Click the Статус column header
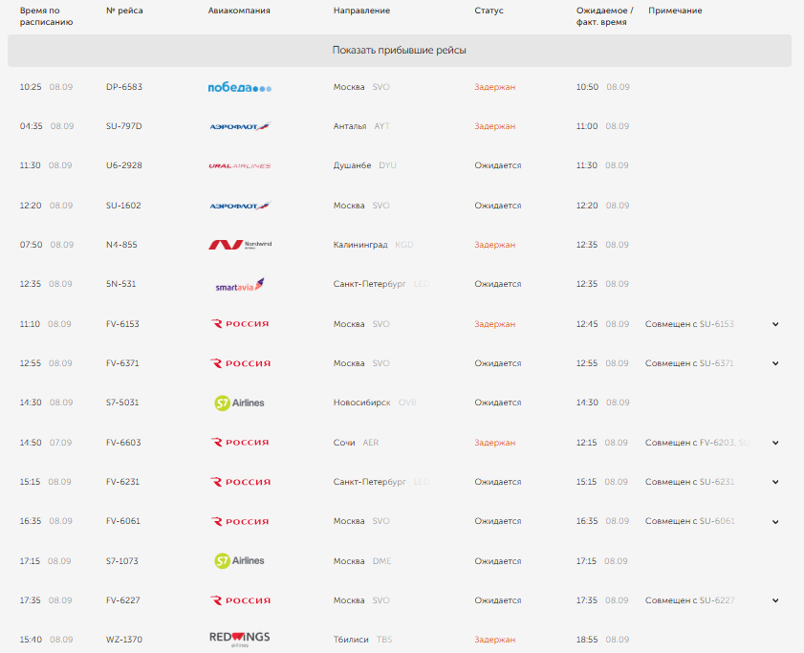804x653 pixels. pyautogui.click(x=489, y=11)
